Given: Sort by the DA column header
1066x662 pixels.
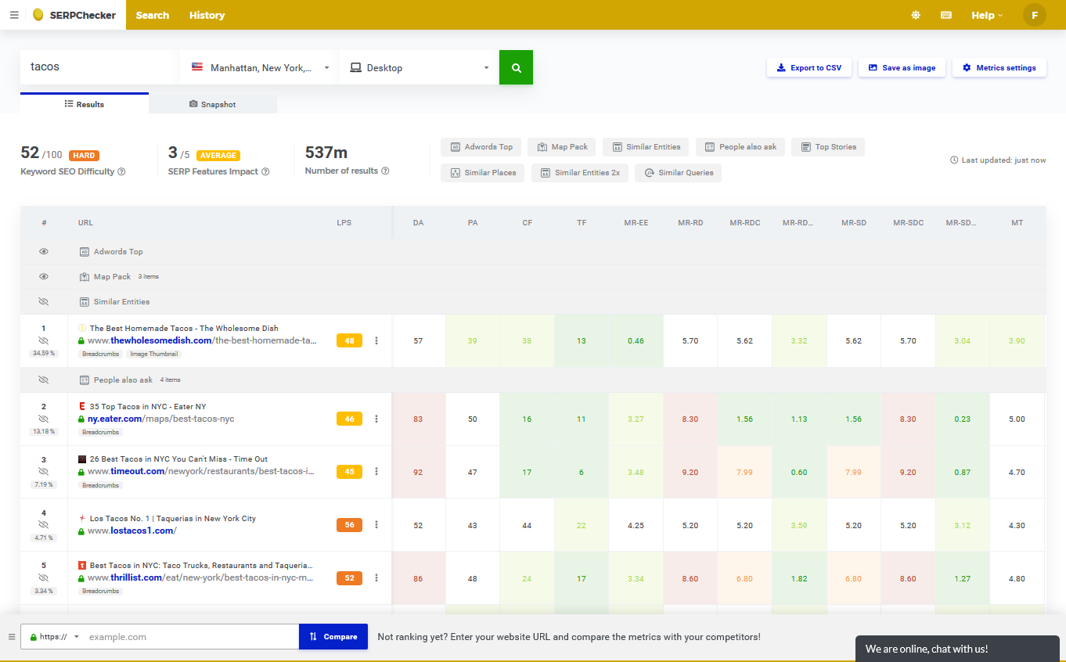Looking at the screenshot, I should [419, 222].
